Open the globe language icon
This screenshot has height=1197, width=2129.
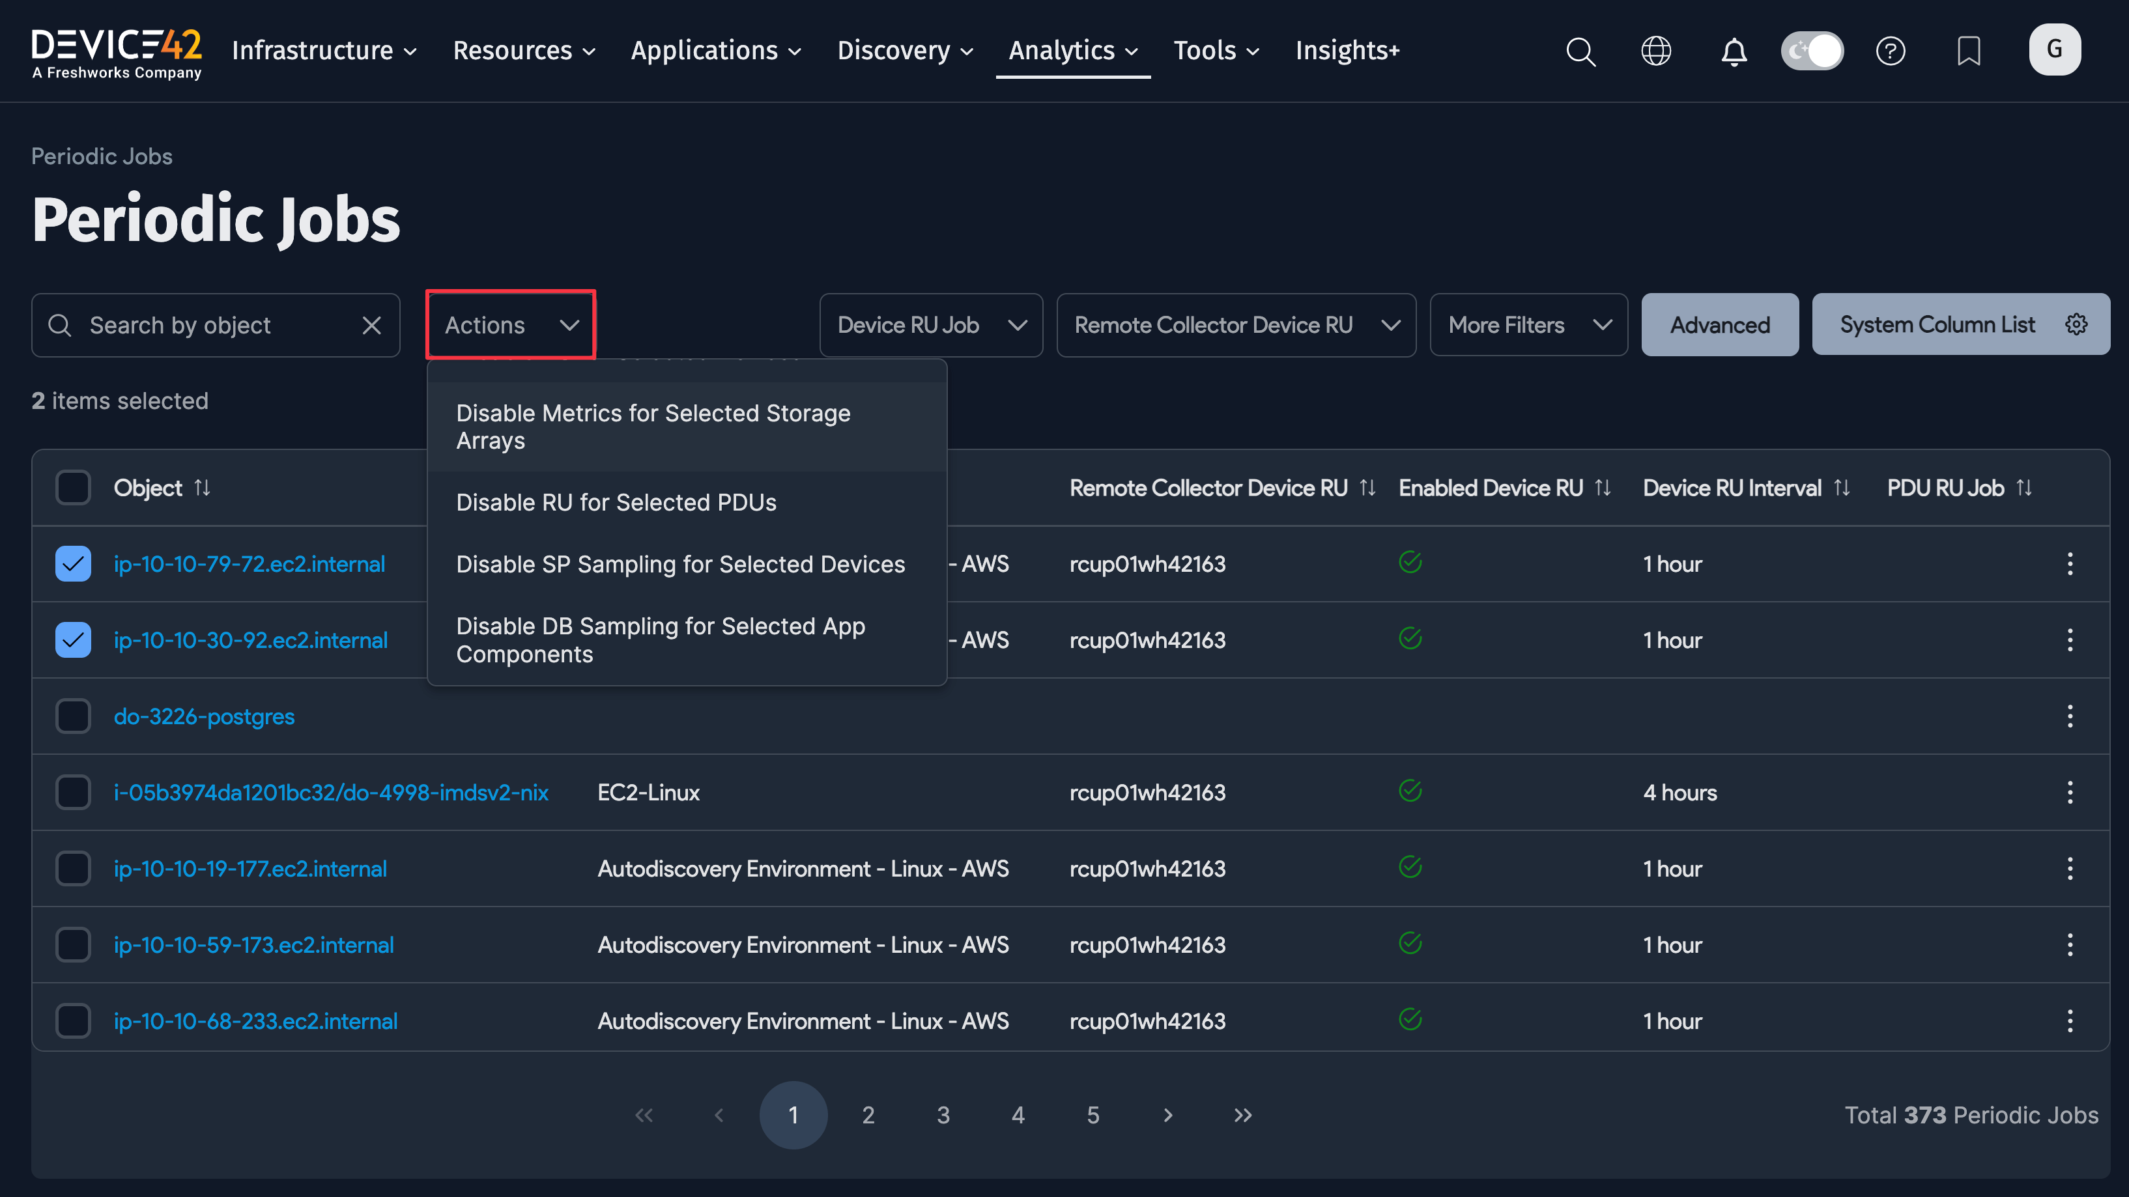(x=1655, y=51)
